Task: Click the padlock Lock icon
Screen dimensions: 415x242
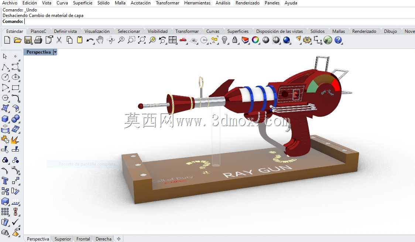Action: click(234, 40)
